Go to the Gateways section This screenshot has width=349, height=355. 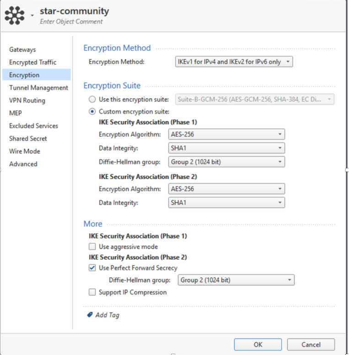click(22, 49)
